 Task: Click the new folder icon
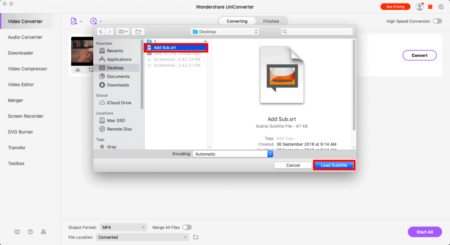coord(138,32)
